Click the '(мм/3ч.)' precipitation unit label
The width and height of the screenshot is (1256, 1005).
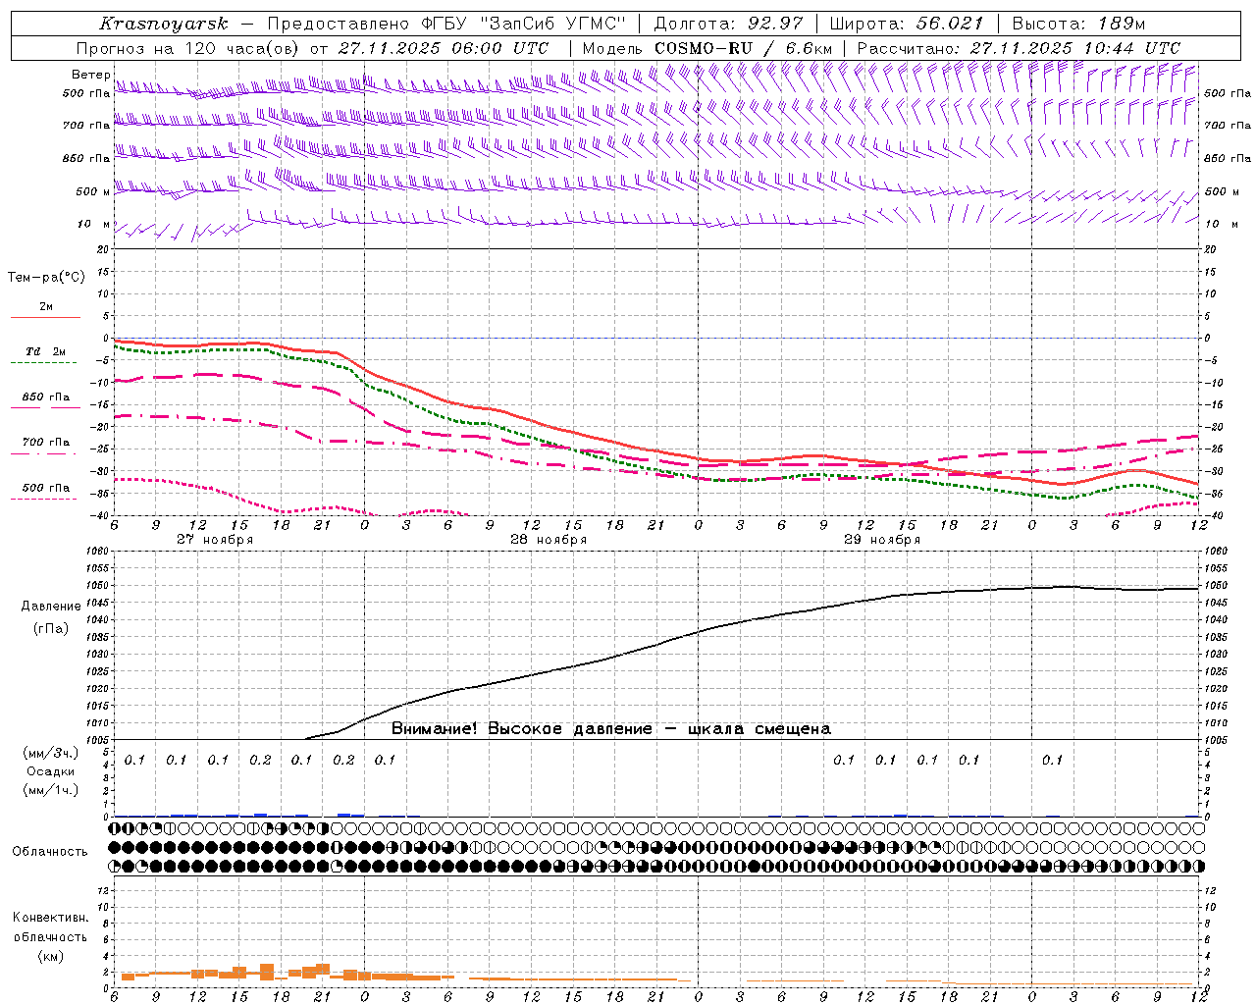(51, 754)
